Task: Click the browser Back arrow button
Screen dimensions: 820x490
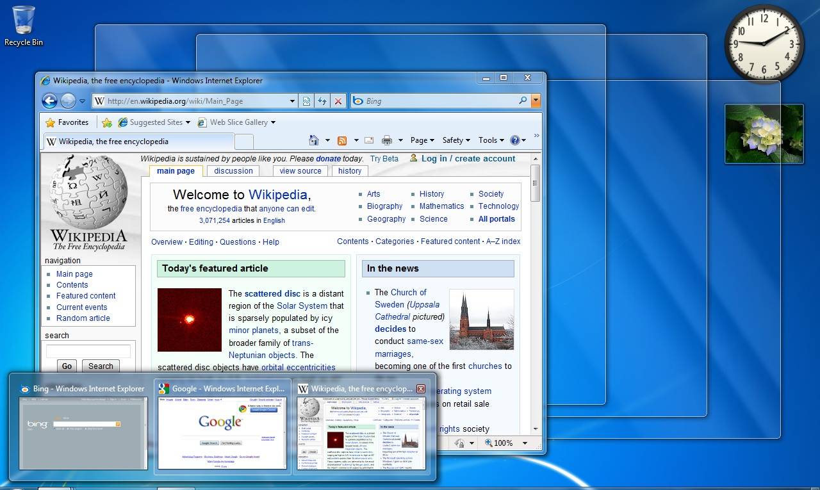Action: tap(49, 101)
